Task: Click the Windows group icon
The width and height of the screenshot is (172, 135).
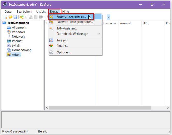Action: coord(9,32)
